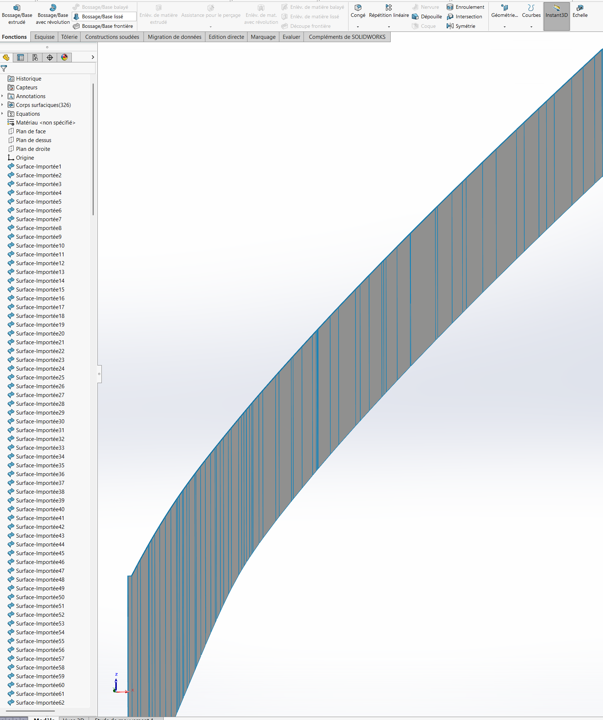Image resolution: width=603 pixels, height=720 pixels.
Task: Switch to the Esquisse tab
Action: 44,37
